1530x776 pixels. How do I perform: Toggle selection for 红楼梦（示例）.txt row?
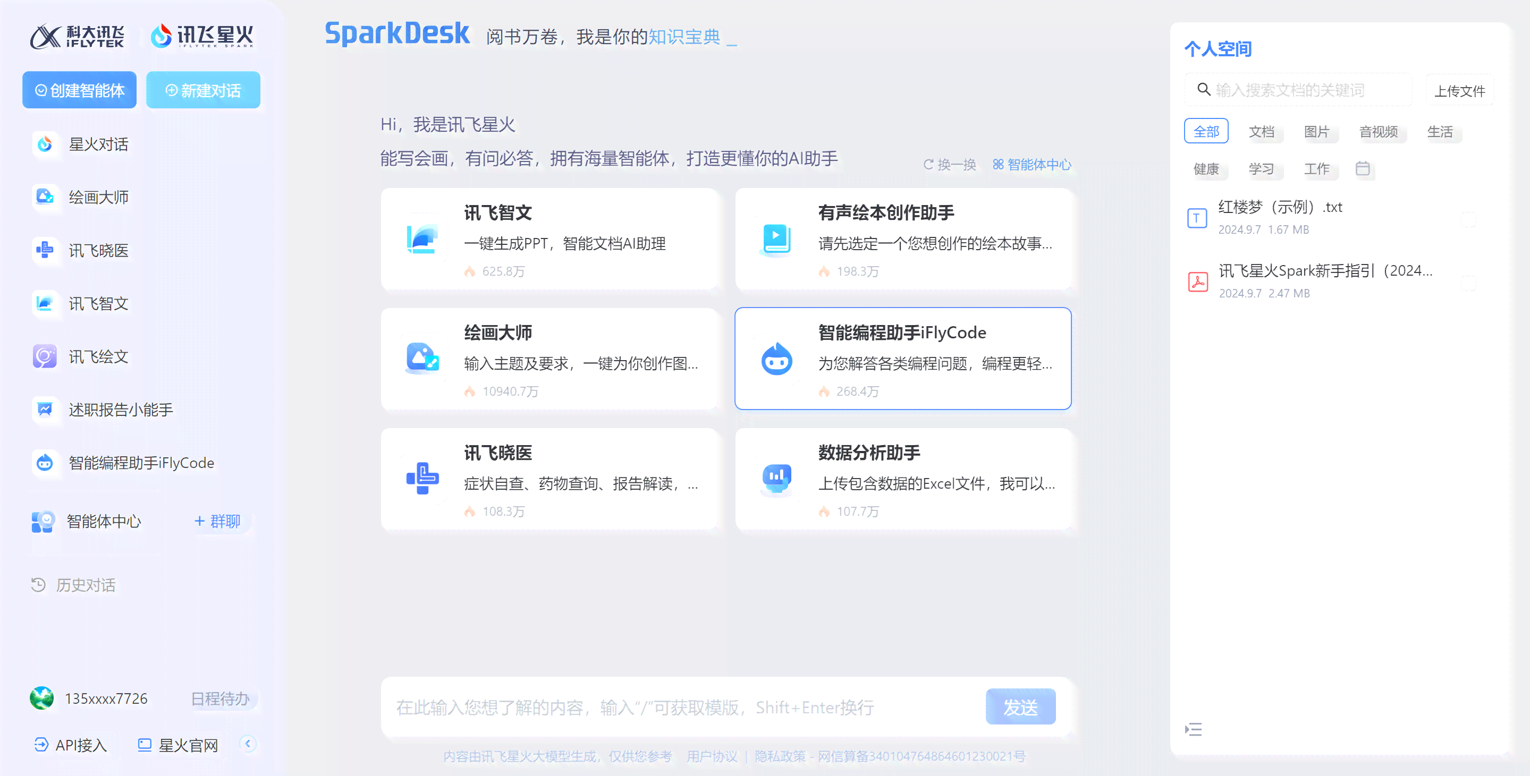(x=1468, y=220)
